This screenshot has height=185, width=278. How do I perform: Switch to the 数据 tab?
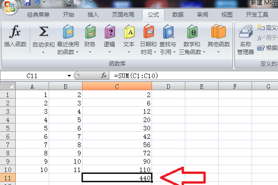178,15
